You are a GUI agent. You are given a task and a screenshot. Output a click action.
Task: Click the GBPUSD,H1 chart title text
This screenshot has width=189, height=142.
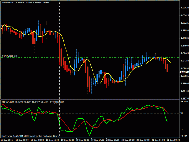(x=8, y=2)
